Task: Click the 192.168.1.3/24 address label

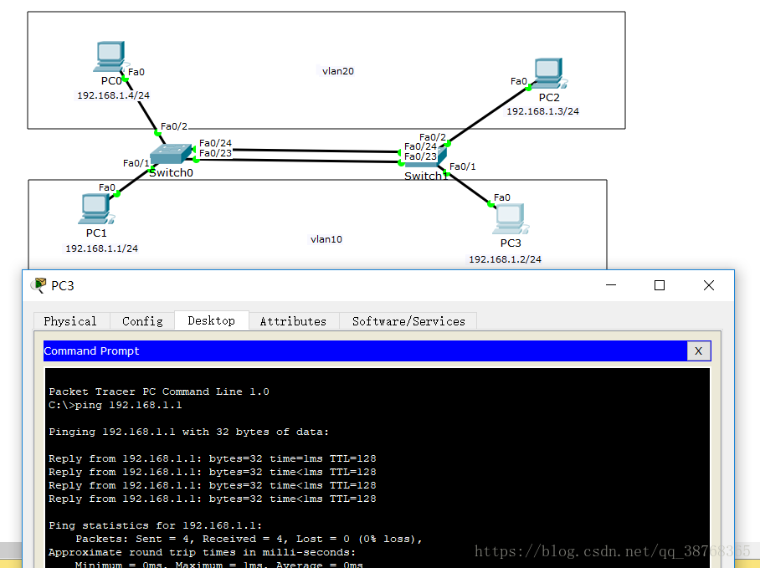Action: [543, 111]
